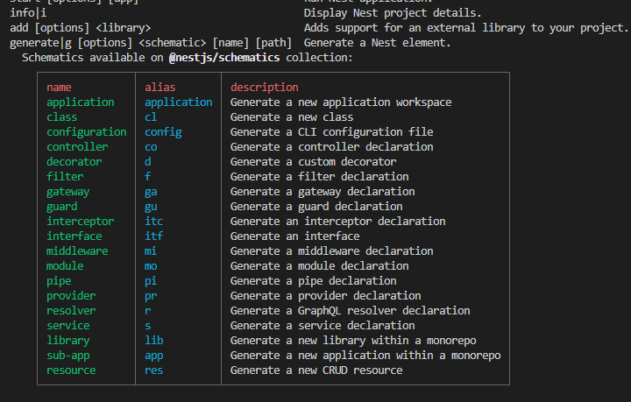The image size is (631, 402).
Task: Select the 'resolver' schematic name
Action: point(71,310)
